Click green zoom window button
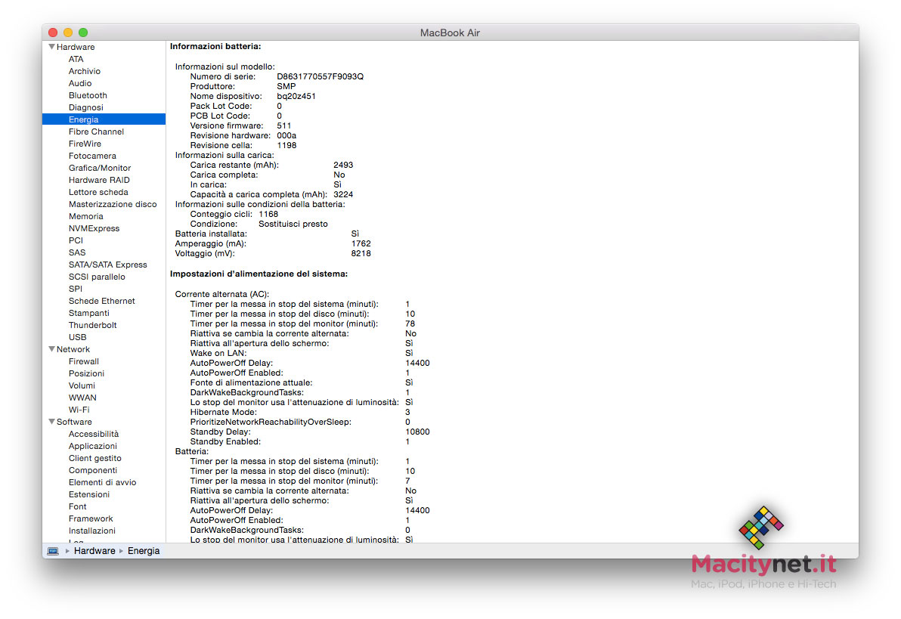Viewport: 901px width, 619px height. point(82,32)
